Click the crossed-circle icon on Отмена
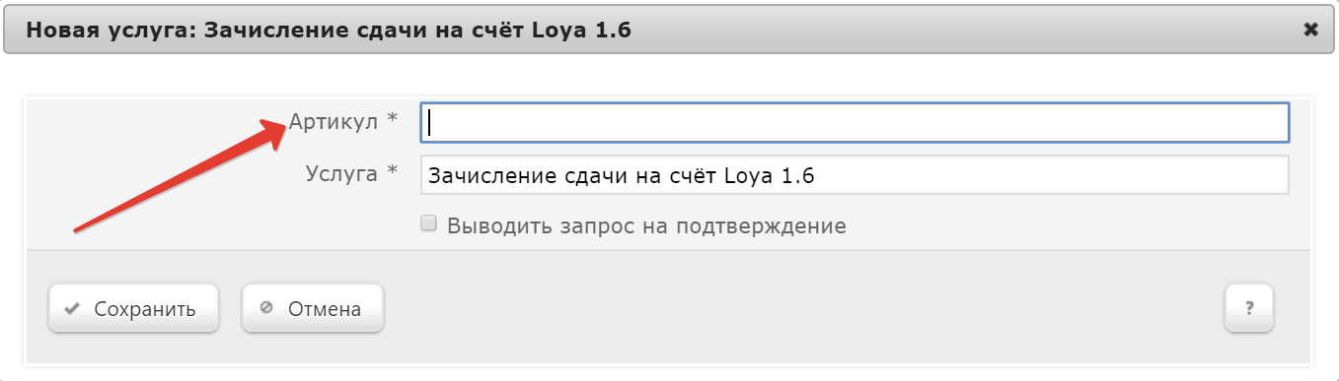This screenshot has width=1339, height=381. tap(265, 309)
